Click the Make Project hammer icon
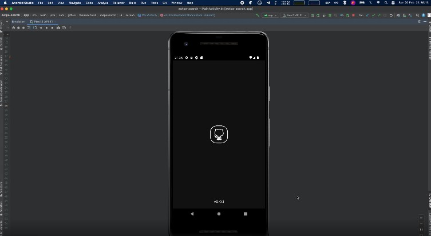Image resolution: width=431 pixels, height=236 pixels. 257,15
